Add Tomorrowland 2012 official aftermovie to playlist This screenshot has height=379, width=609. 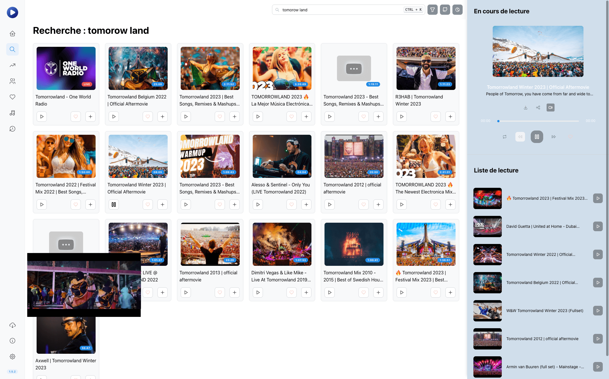pyautogui.click(x=378, y=205)
